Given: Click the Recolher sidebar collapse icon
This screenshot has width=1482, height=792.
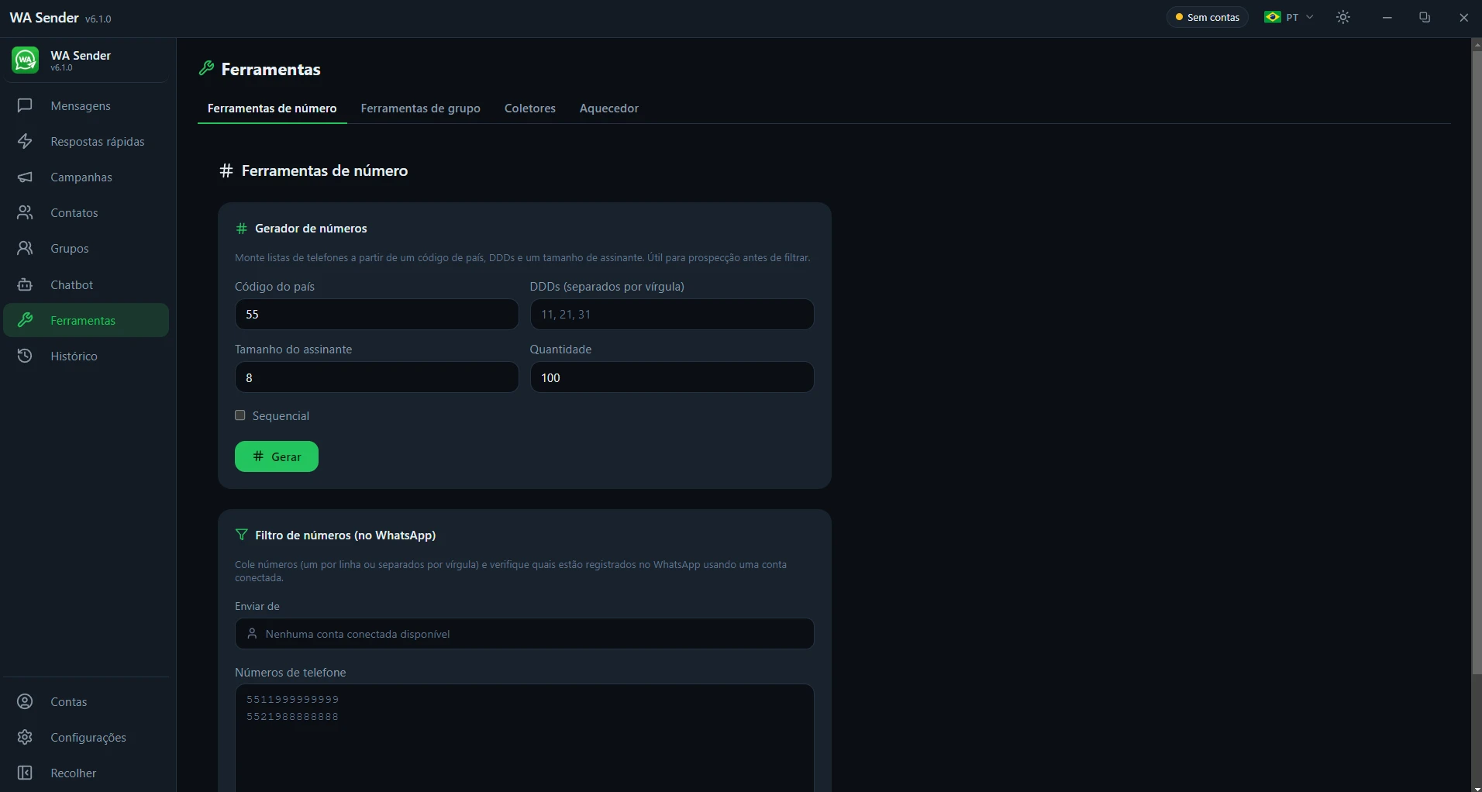Looking at the screenshot, I should point(25,773).
